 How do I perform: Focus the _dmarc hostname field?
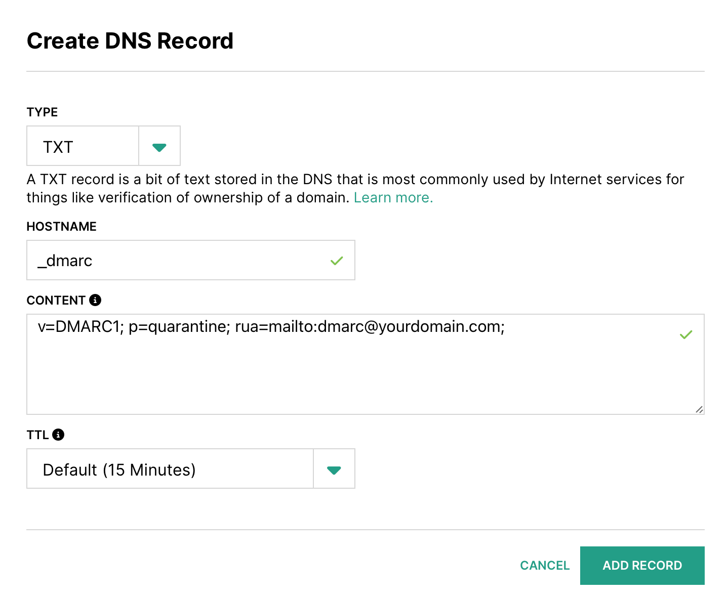(x=191, y=260)
